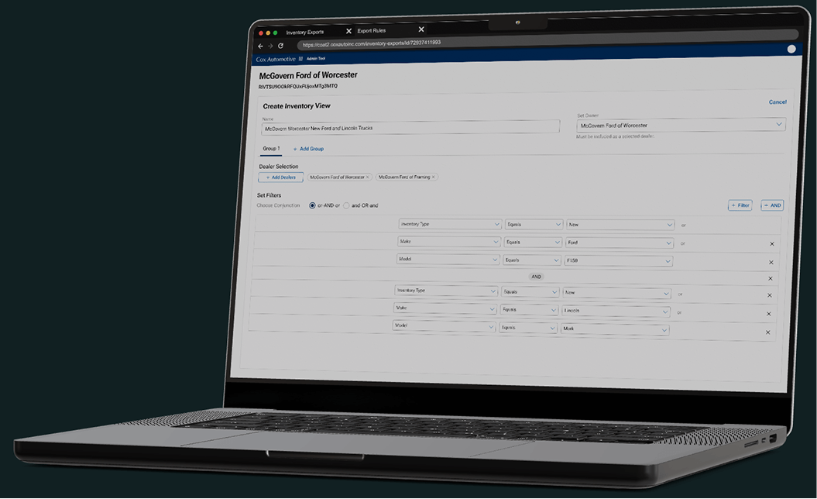Click into the inventory view Name input field
Viewport: 817px width, 499px height.
click(410, 127)
